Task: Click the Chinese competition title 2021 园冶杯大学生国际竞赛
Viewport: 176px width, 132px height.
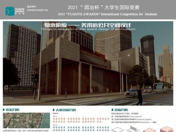Action: (x=104, y=8)
